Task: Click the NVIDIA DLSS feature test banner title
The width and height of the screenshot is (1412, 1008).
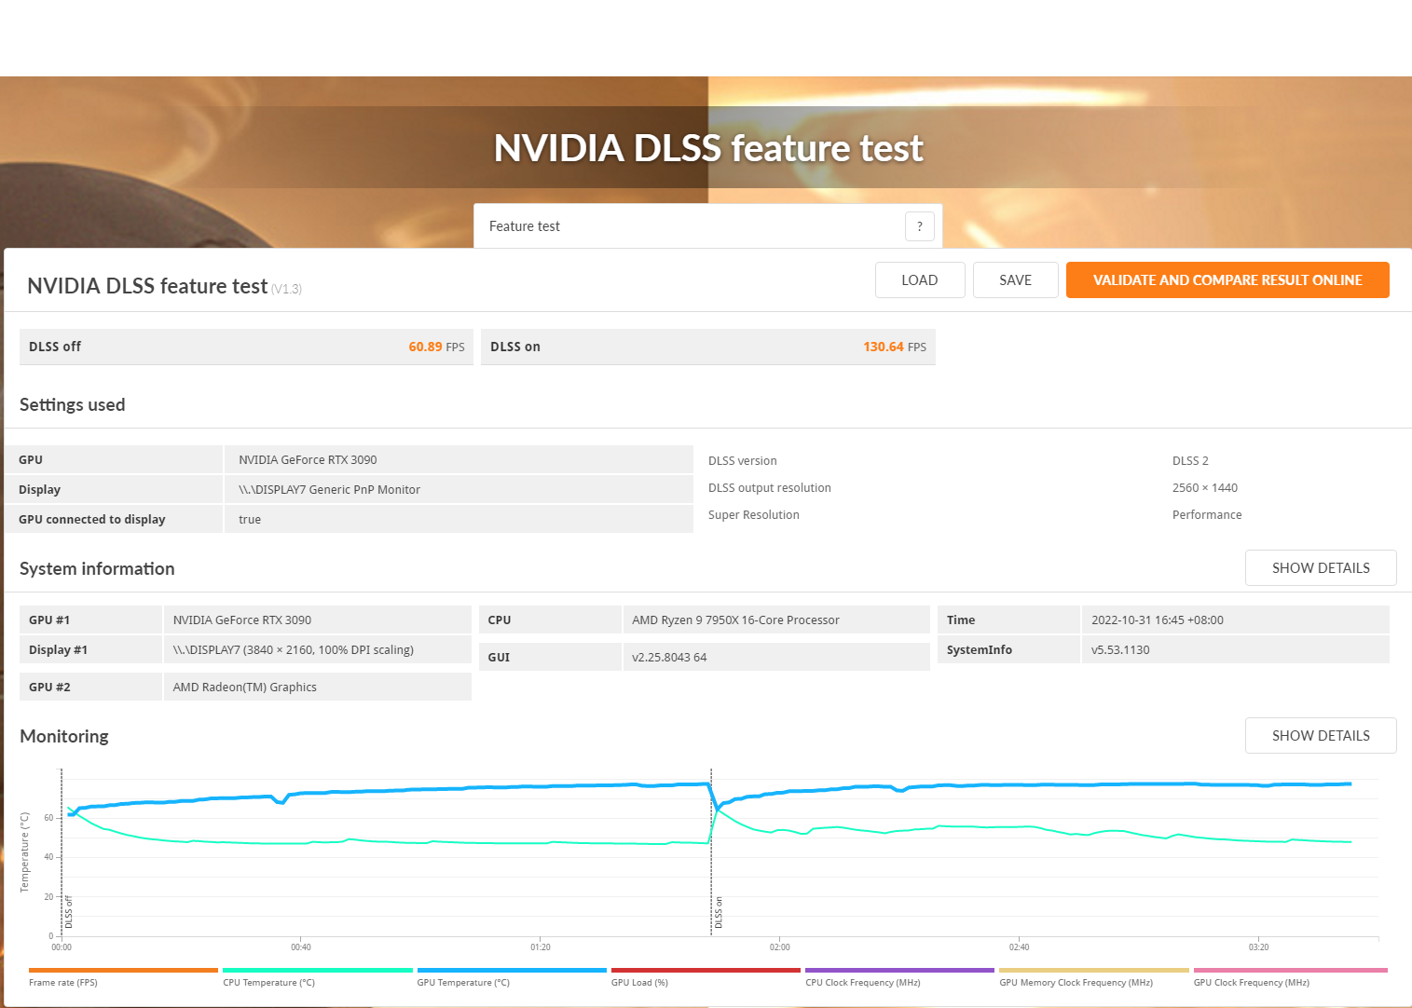Action: 708,148
